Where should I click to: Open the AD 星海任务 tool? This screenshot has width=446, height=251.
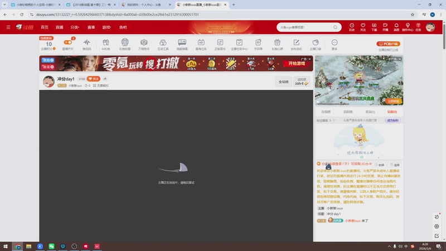[x=201, y=45]
